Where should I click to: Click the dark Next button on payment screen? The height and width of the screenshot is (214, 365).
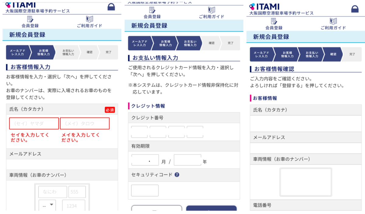click(211, 210)
